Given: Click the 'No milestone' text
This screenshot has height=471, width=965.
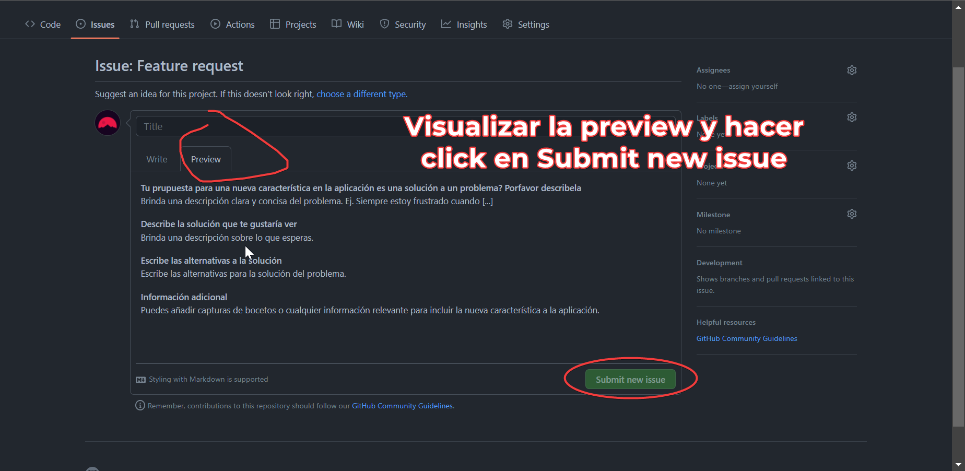Looking at the screenshot, I should click(719, 231).
